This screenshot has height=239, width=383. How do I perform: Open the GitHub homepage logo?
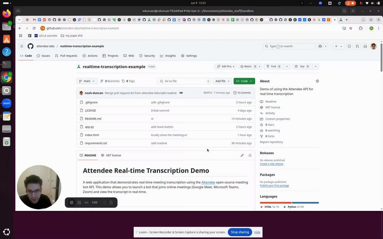pyautogui.click(x=31, y=46)
